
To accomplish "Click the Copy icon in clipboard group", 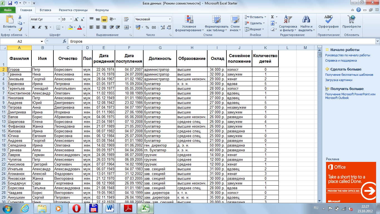I will [x=20, y=24].
